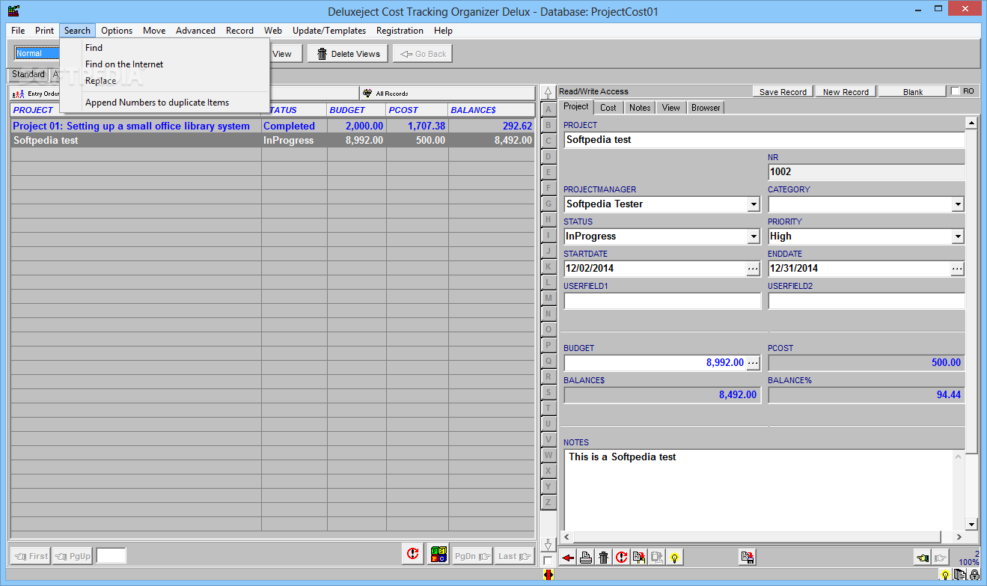987x586 pixels.
Task: Open the BUDGET calculator ellipsis button
Action: [x=753, y=362]
